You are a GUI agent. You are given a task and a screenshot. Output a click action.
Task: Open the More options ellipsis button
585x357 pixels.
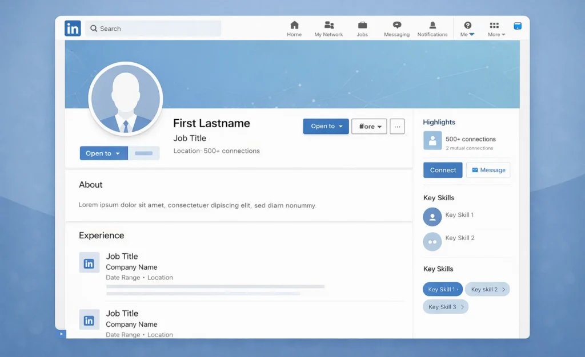pos(397,126)
